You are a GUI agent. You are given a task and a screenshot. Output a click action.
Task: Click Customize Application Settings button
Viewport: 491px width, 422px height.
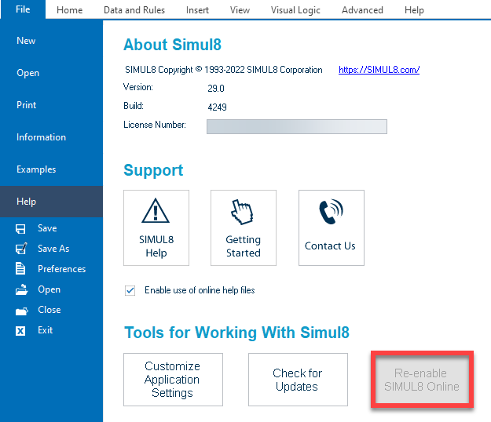[173, 380]
